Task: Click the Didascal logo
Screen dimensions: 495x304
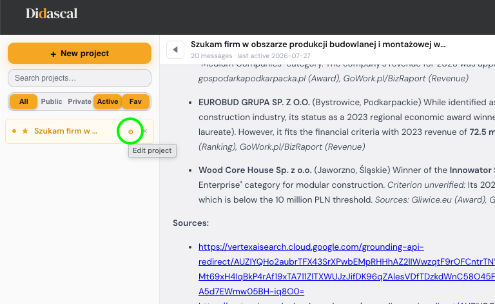Action: click(52, 14)
